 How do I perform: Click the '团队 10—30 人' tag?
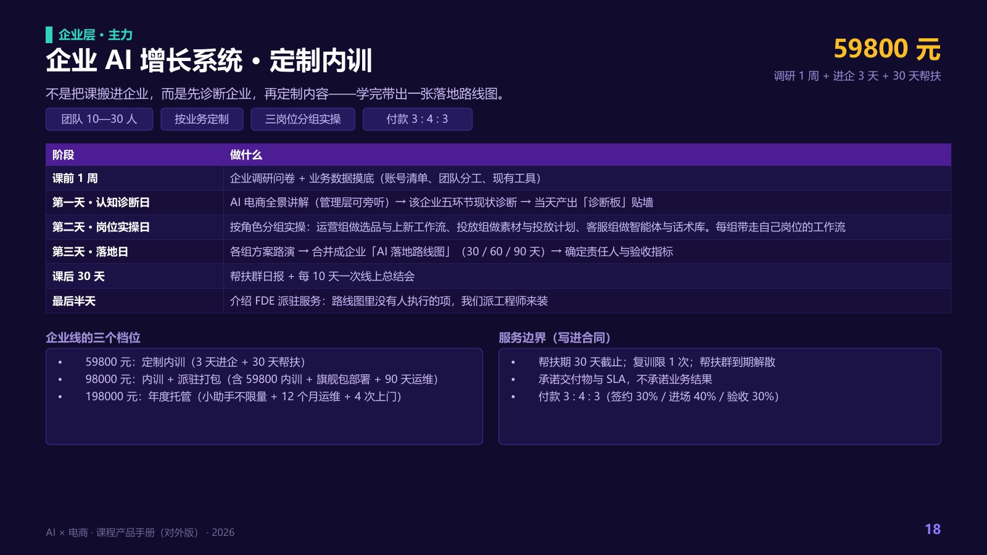coord(99,119)
